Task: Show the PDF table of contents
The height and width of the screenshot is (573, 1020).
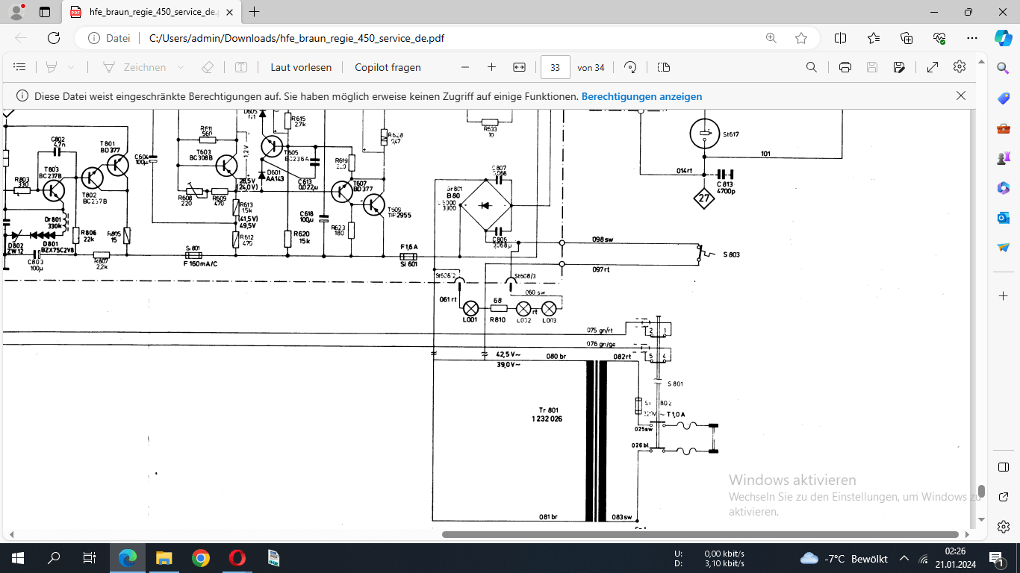Action: pos(20,67)
